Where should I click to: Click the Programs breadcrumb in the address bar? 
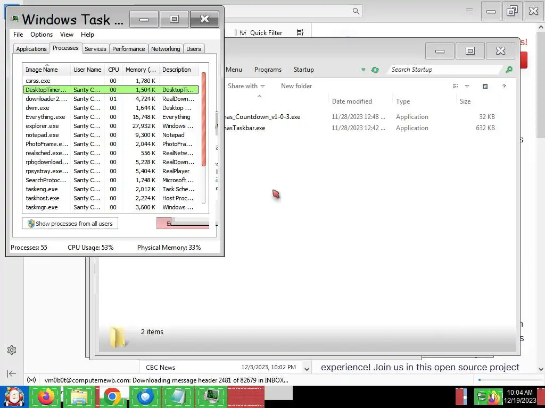click(x=268, y=70)
